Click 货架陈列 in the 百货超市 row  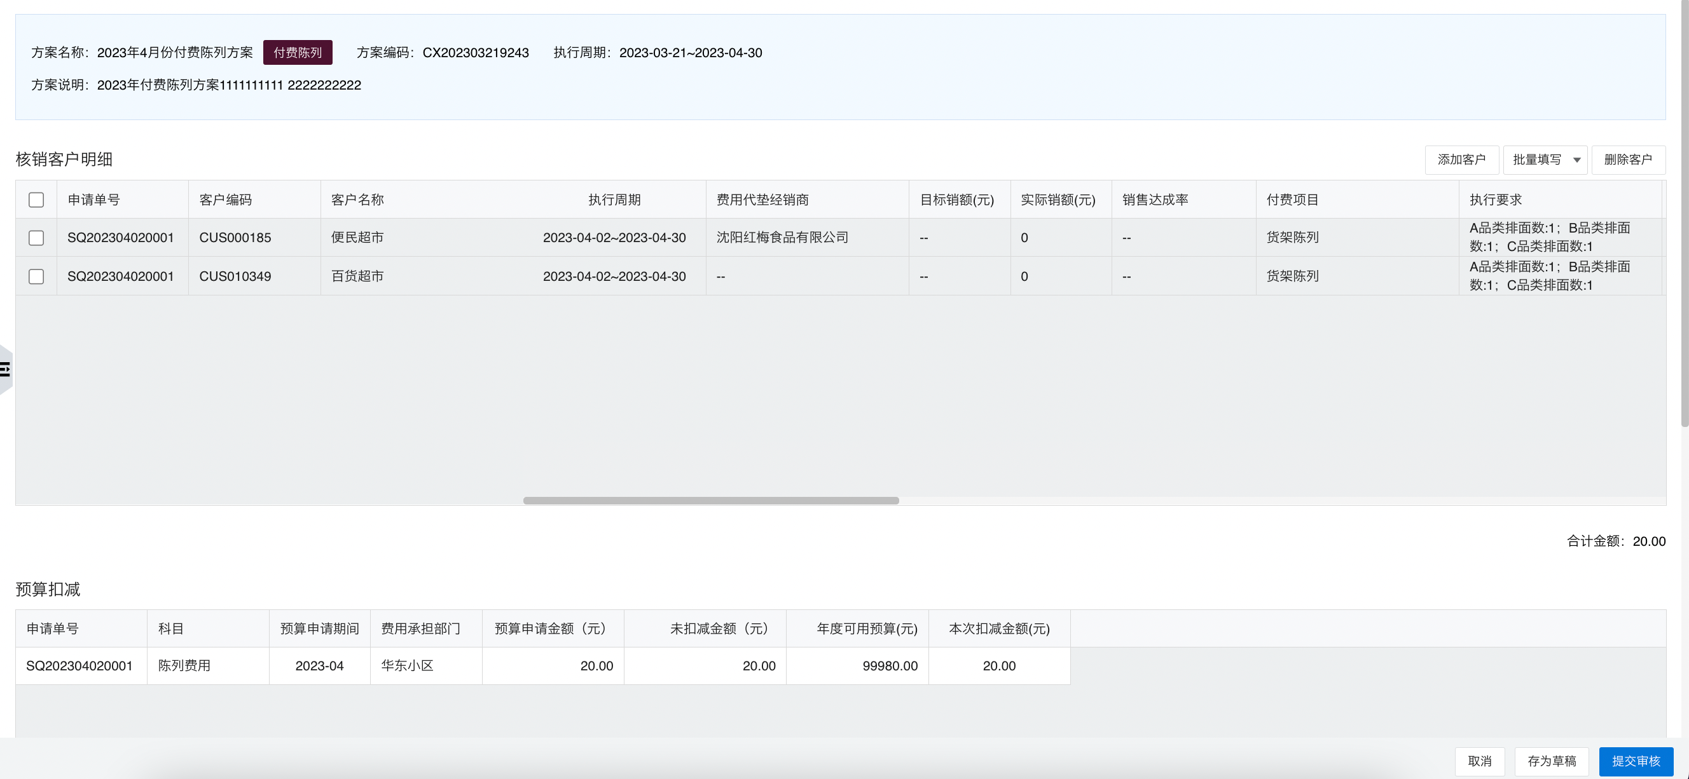tap(1292, 276)
